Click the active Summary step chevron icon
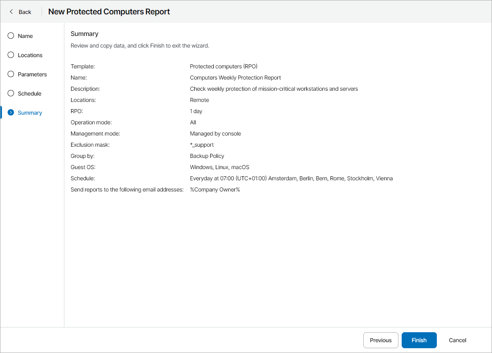Viewport: 492px width, 353px height. pos(11,113)
